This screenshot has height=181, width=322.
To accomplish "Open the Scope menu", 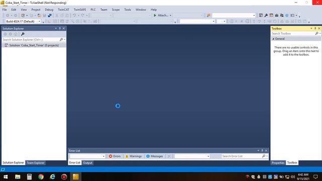I will click(116, 10).
